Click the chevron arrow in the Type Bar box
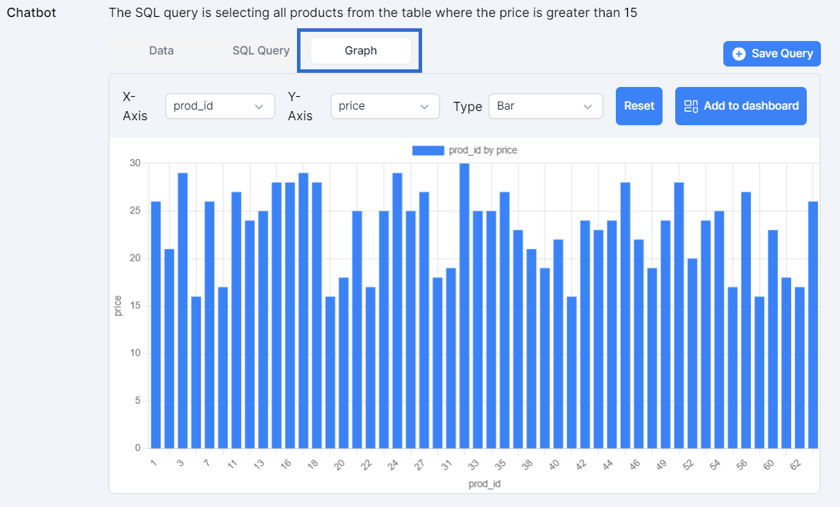 click(x=588, y=106)
